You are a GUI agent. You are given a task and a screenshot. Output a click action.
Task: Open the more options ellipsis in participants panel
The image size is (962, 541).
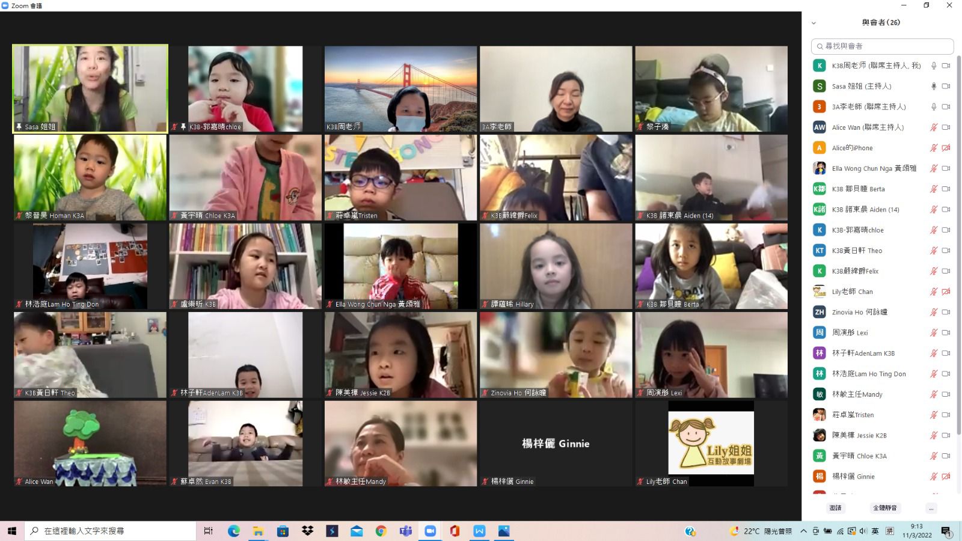pos(931,508)
